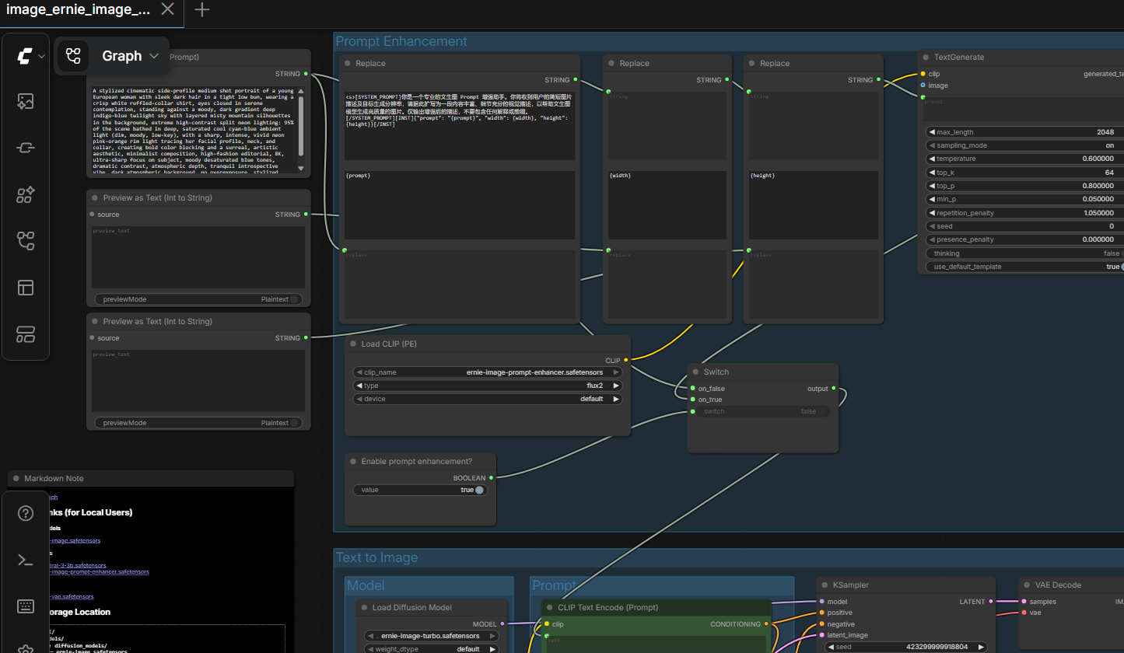Click the Graph mode node icon
Viewport: 1124px width, 653px height.
[74, 56]
